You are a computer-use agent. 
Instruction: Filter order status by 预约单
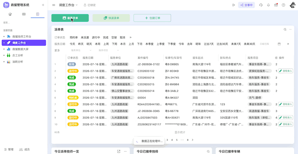(74, 38)
